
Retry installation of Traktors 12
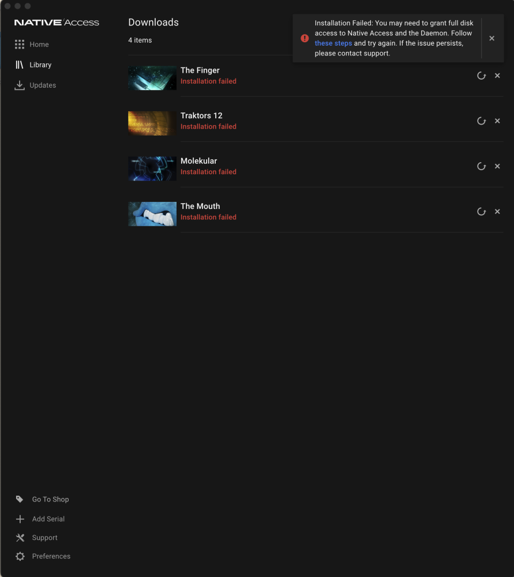(481, 121)
